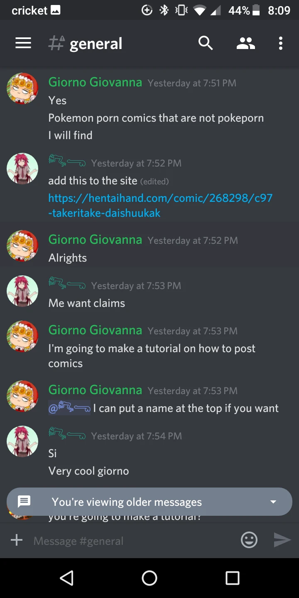Tap the chat icon in older-messages banner

click(x=24, y=502)
